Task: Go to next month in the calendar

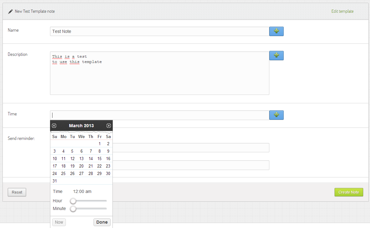Action: [108, 126]
